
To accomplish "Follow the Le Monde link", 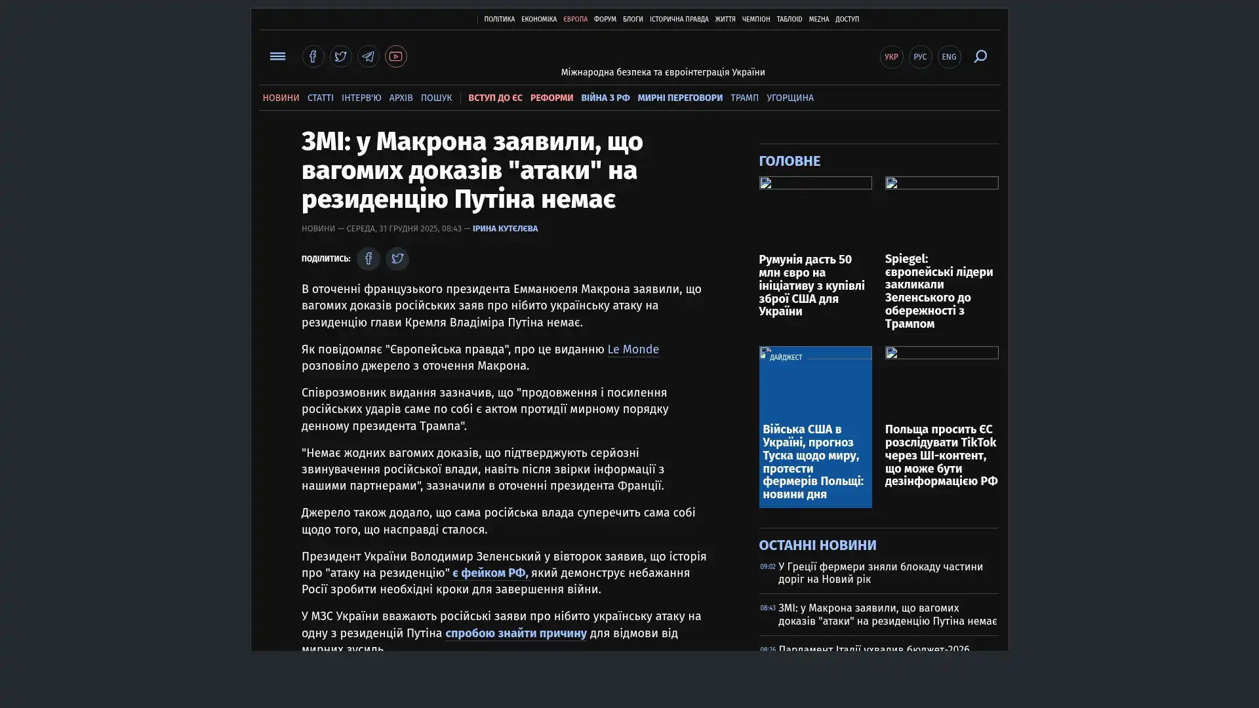I will click(x=632, y=349).
